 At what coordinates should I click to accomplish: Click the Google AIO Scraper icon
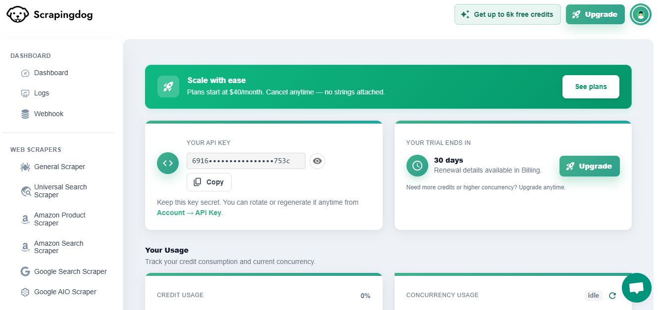click(25, 292)
